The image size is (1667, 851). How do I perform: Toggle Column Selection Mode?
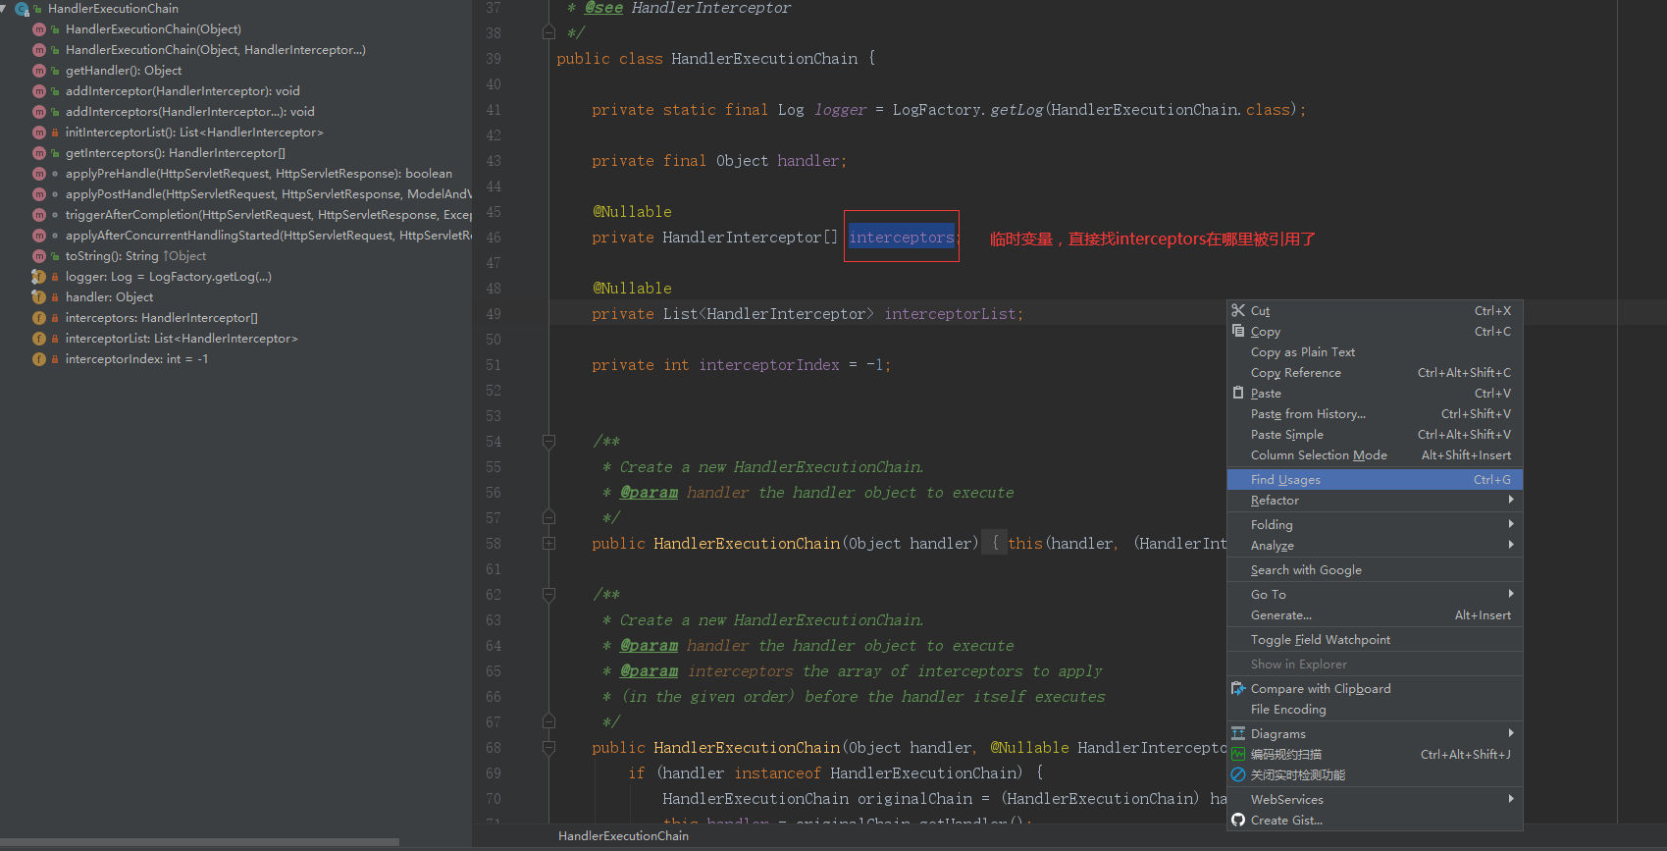tap(1375, 455)
